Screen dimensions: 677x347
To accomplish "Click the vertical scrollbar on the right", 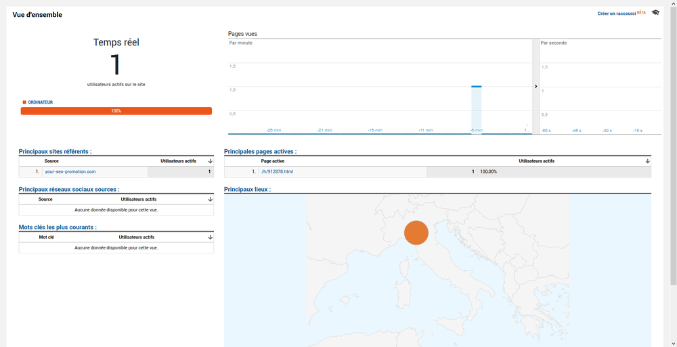I will 673,146.
